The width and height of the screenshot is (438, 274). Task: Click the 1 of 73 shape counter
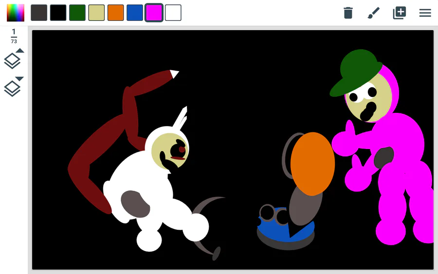pos(14,37)
